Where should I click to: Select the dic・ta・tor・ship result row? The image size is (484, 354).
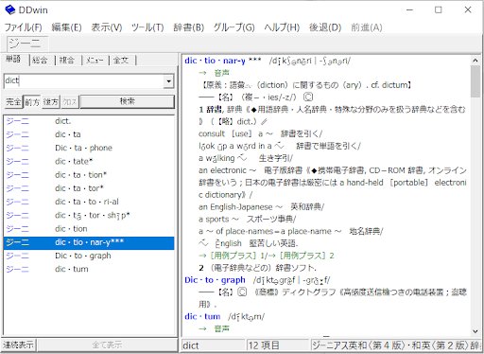point(89,216)
